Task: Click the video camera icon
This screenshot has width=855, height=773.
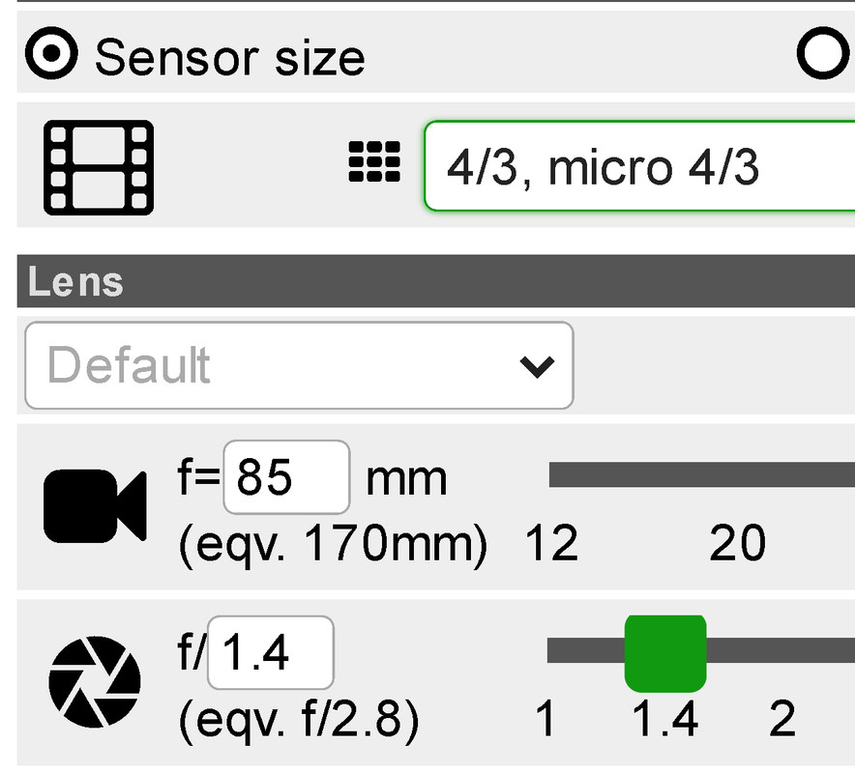Action: (95, 506)
